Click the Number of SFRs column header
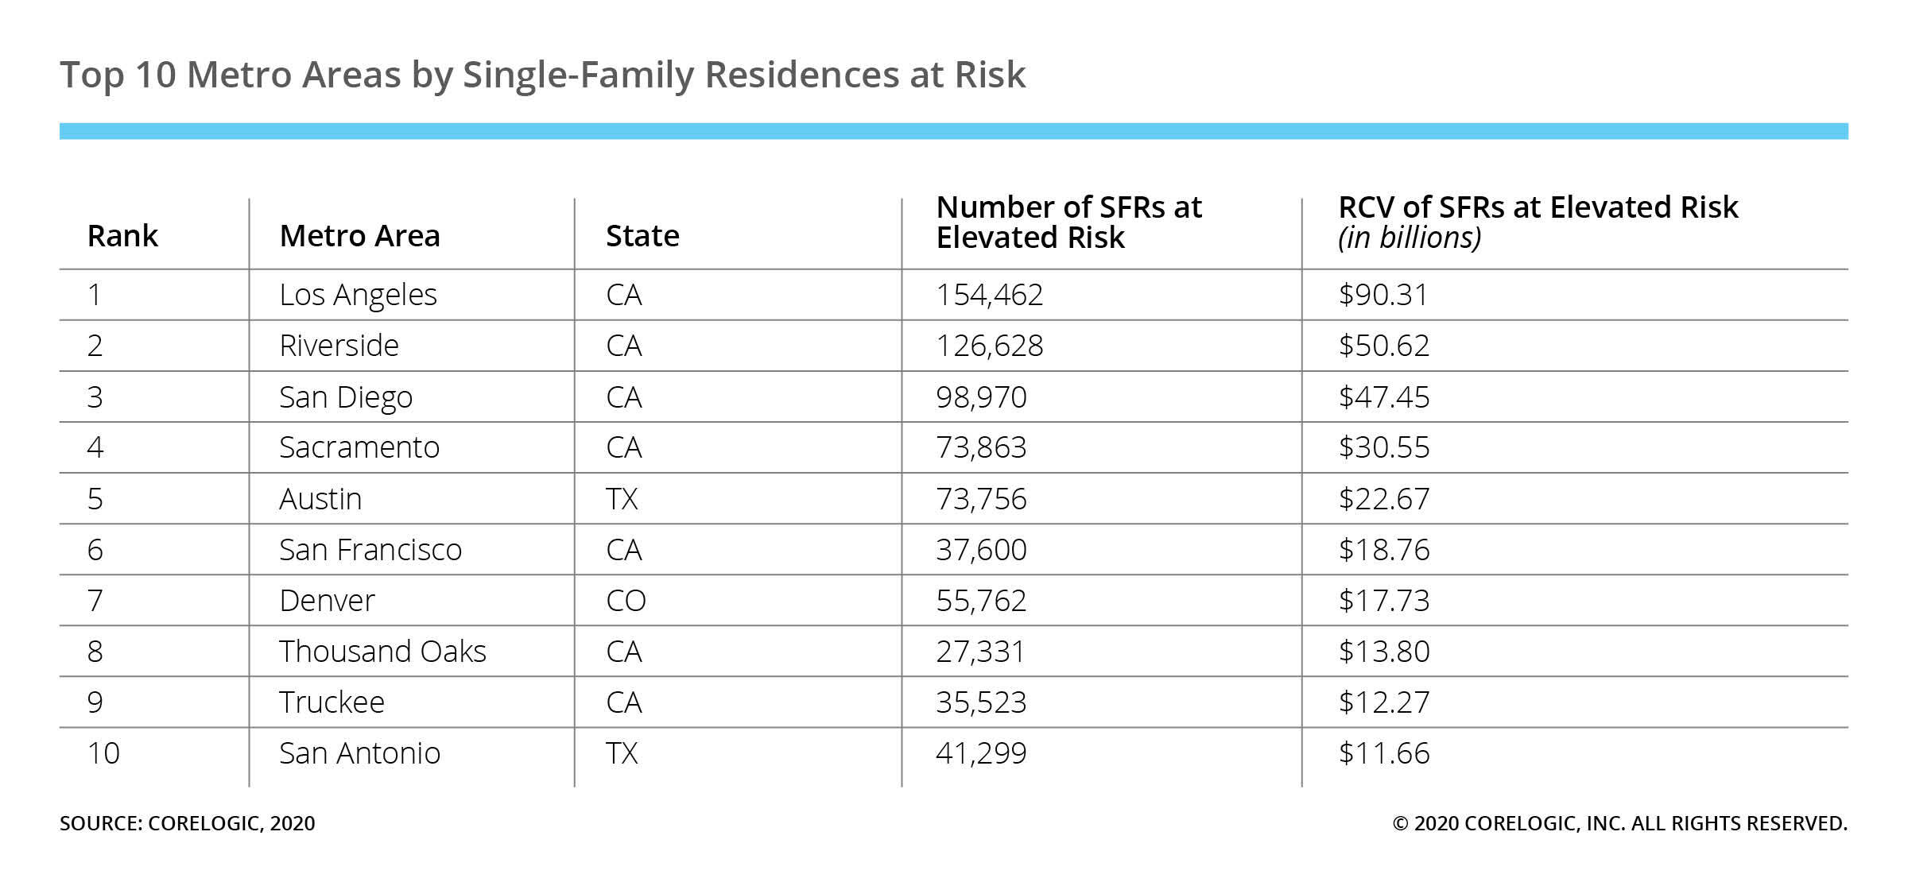 [1068, 222]
